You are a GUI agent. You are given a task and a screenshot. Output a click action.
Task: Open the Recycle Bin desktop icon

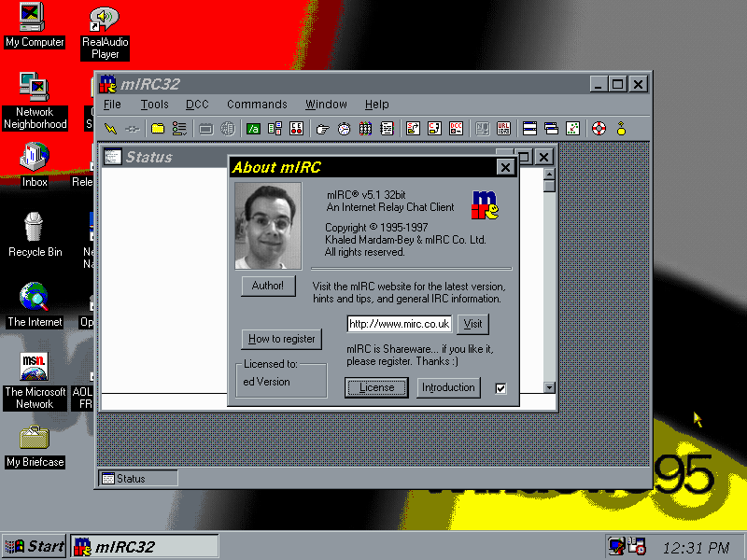click(x=35, y=227)
